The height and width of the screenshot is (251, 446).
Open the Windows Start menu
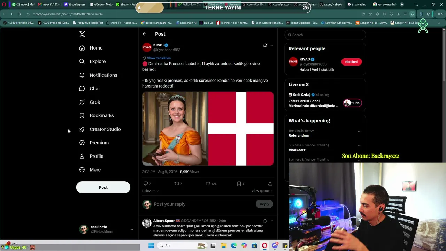(x=151, y=245)
